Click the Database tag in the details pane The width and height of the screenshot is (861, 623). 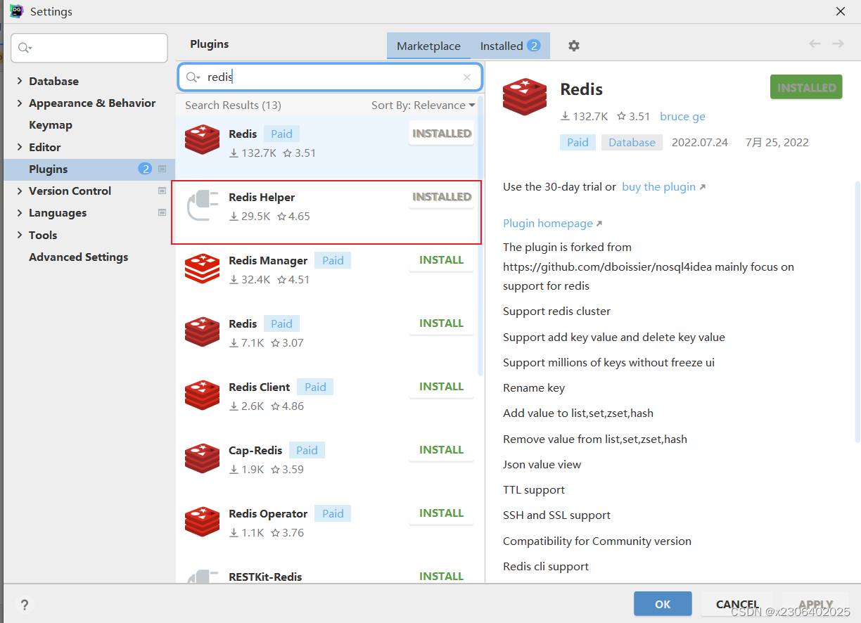632,142
